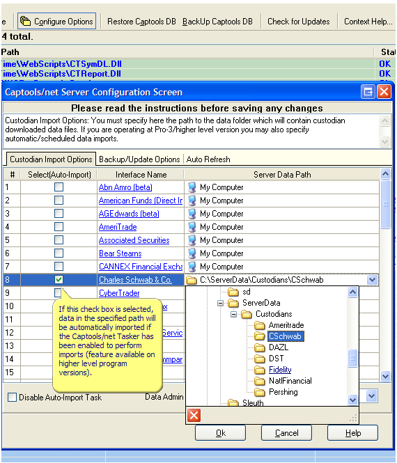This screenshot has height=463, width=397.
Task: Click the dialog restore icon in title bar
Action: (x=368, y=92)
